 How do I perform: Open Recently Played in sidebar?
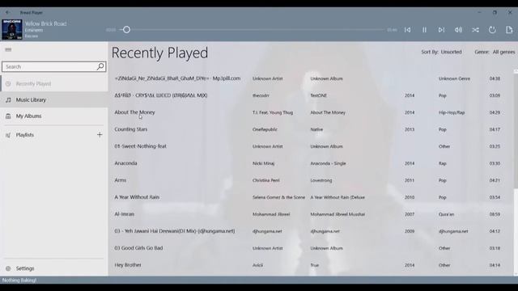pos(54,84)
